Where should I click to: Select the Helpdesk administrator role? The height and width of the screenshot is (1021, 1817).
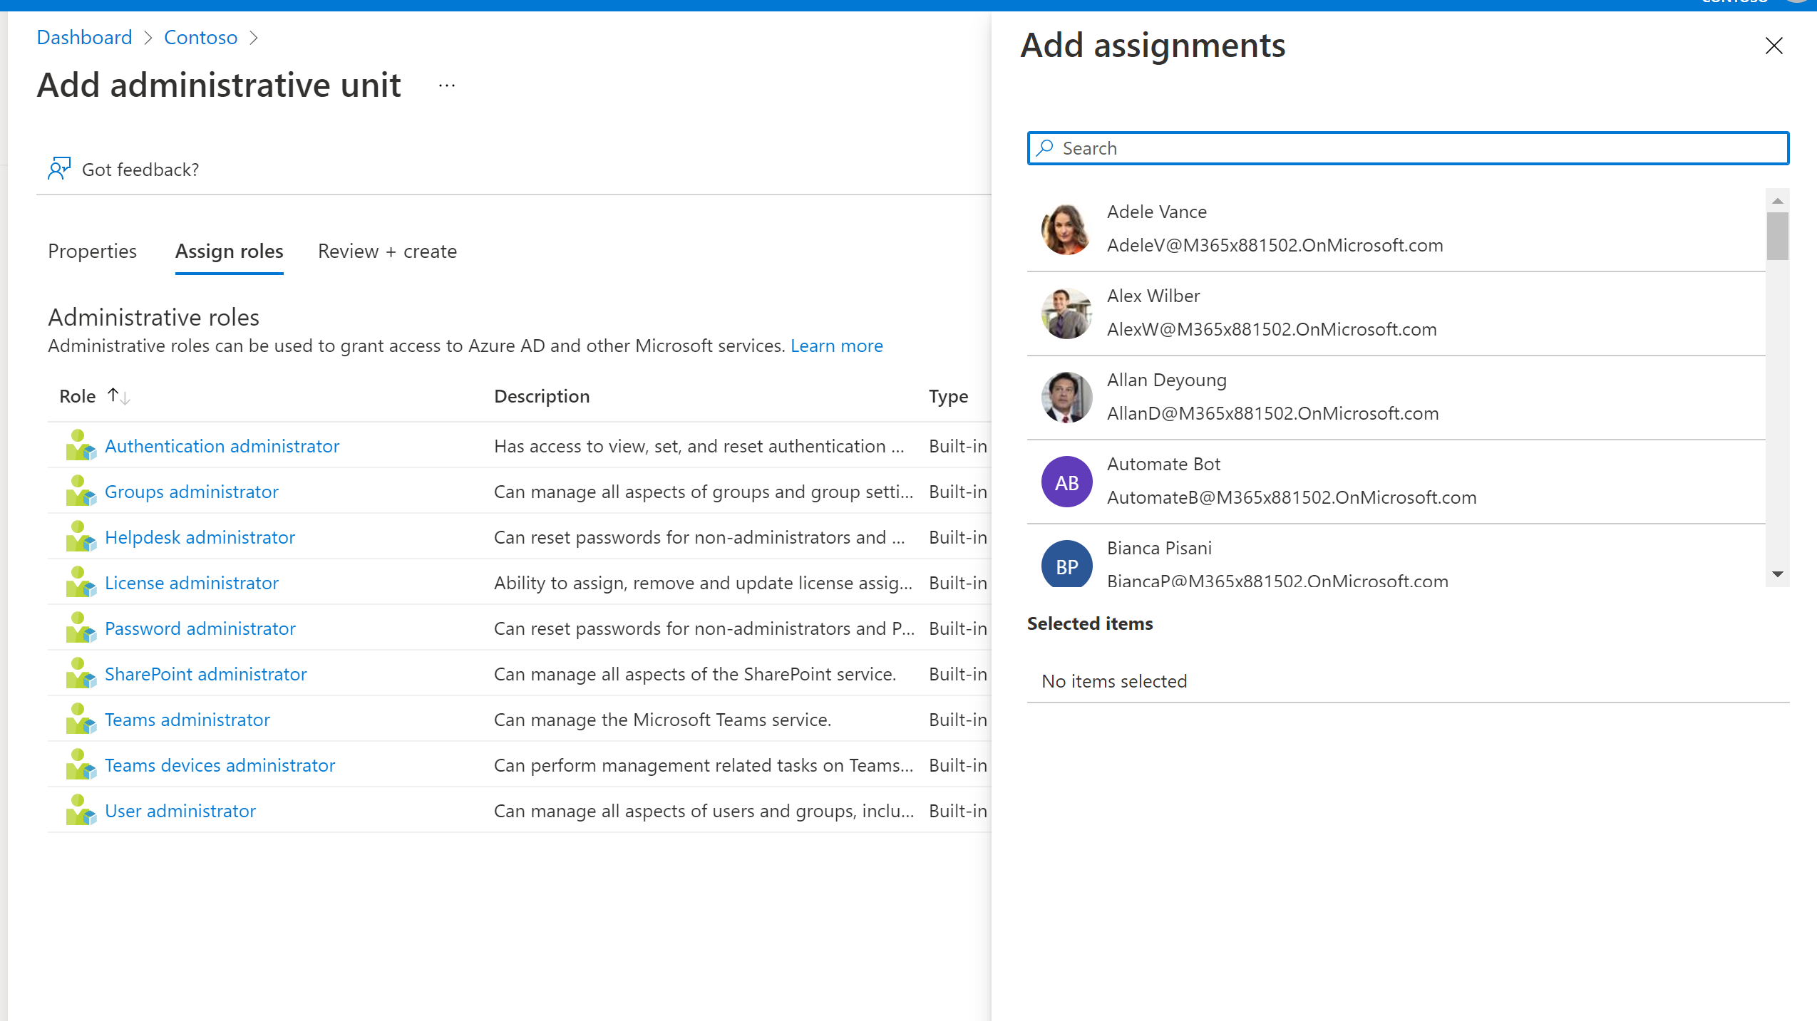point(200,537)
